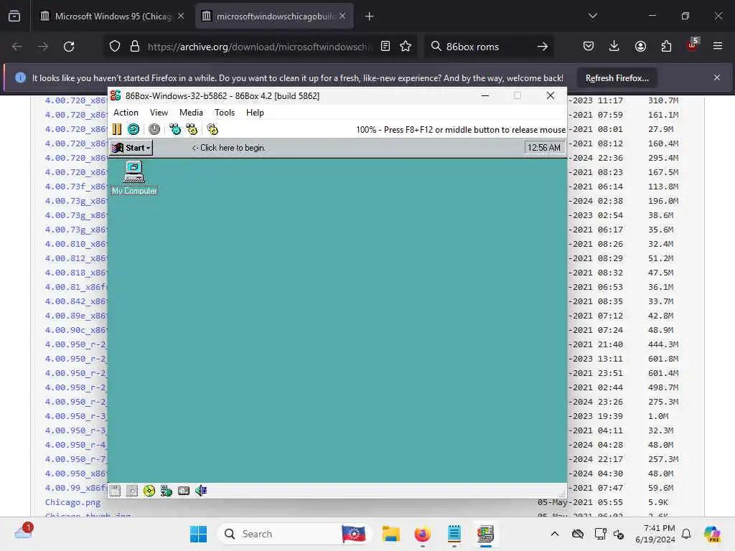The image size is (735, 551).
Task: Open the Chicago Start button dropdown
Action: tap(131, 148)
